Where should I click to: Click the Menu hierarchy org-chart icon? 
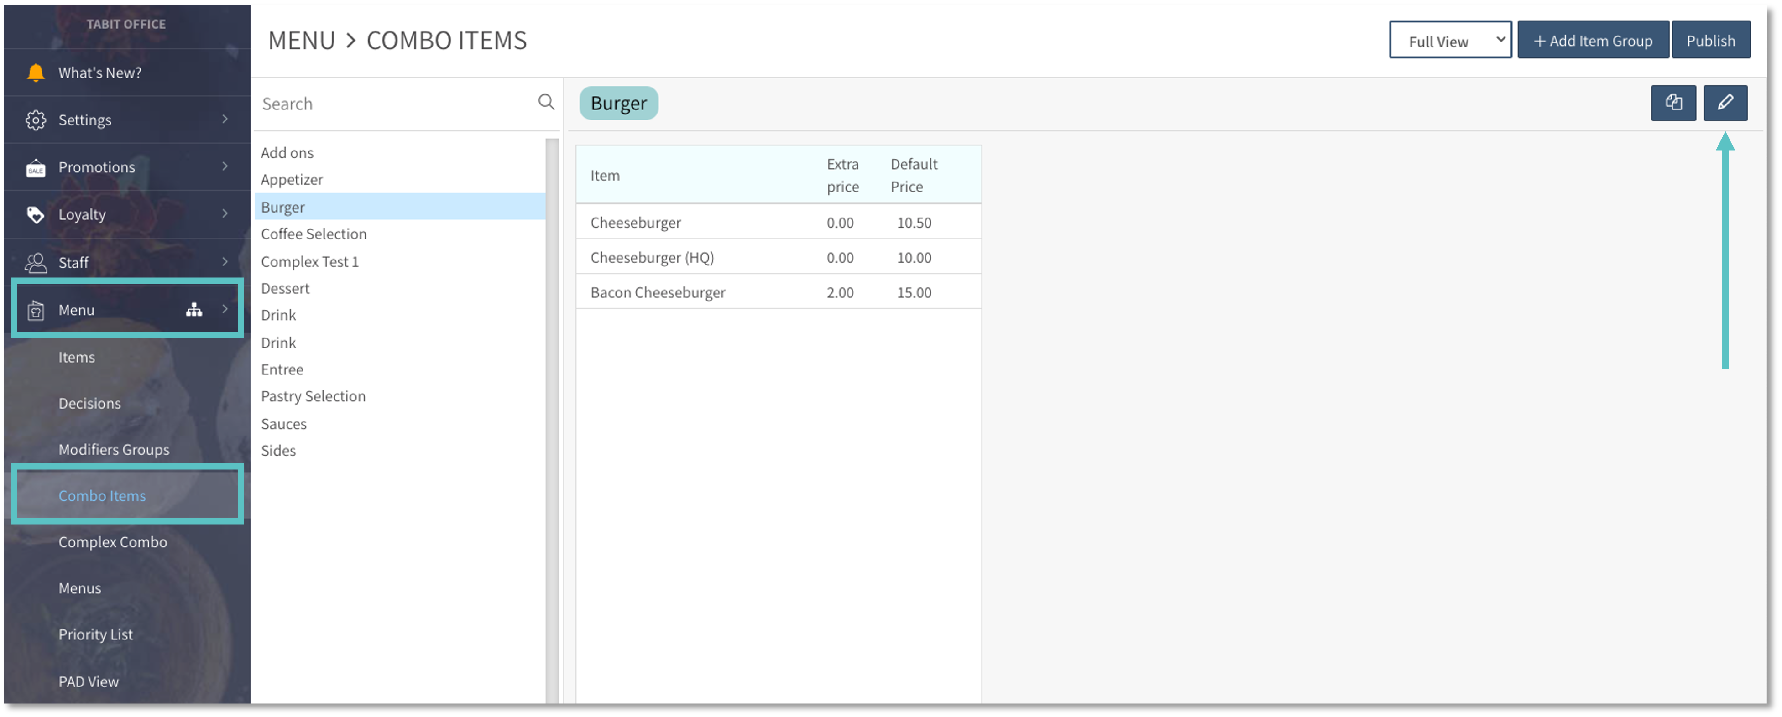(x=193, y=310)
